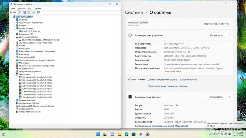Select the NVMe KIOXIA 256GB disk entry
Viewport: 246px width, 138px height.
(x=40, y=40)
